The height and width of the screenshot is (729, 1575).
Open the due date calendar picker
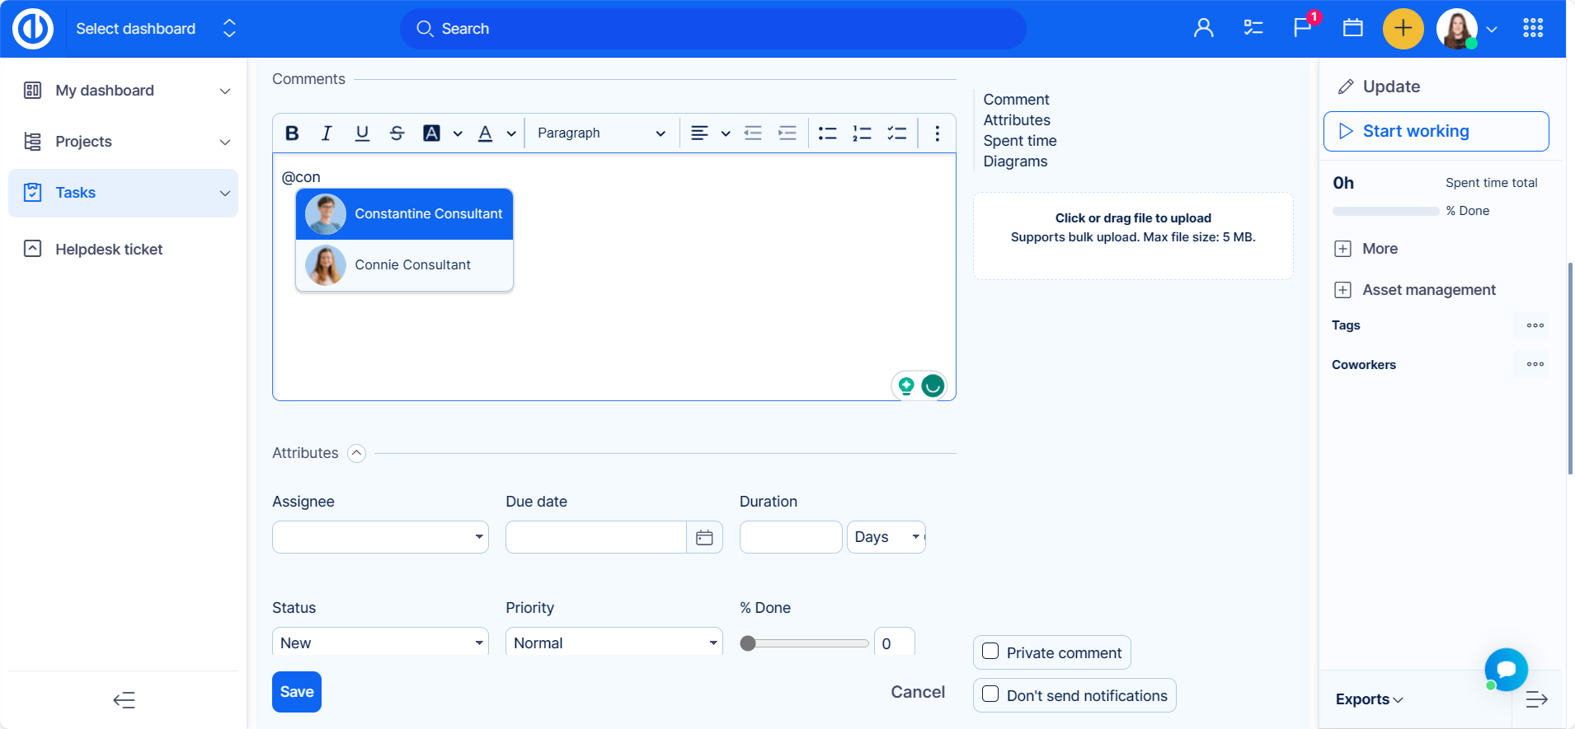pos(704,537)
